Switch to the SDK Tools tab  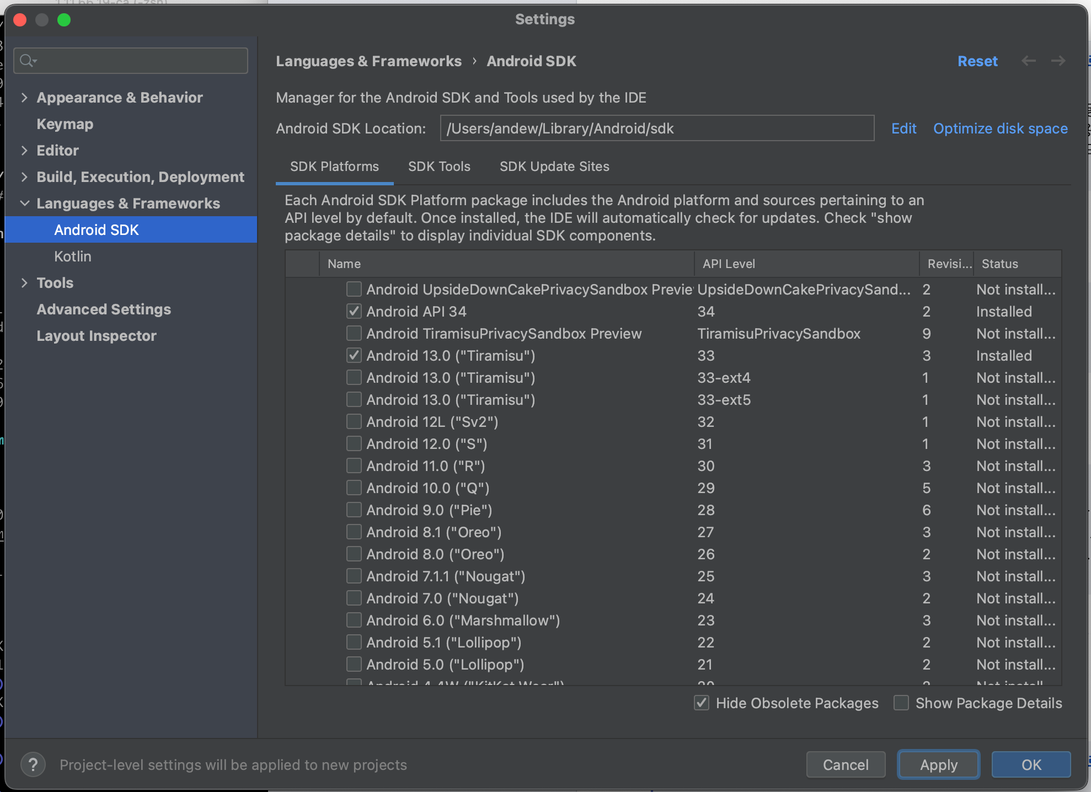pos(439,167)
